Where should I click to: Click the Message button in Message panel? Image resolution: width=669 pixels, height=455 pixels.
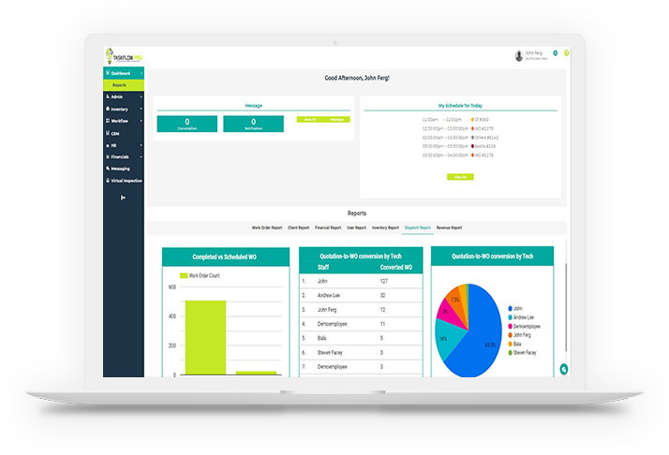click(336, 119)
